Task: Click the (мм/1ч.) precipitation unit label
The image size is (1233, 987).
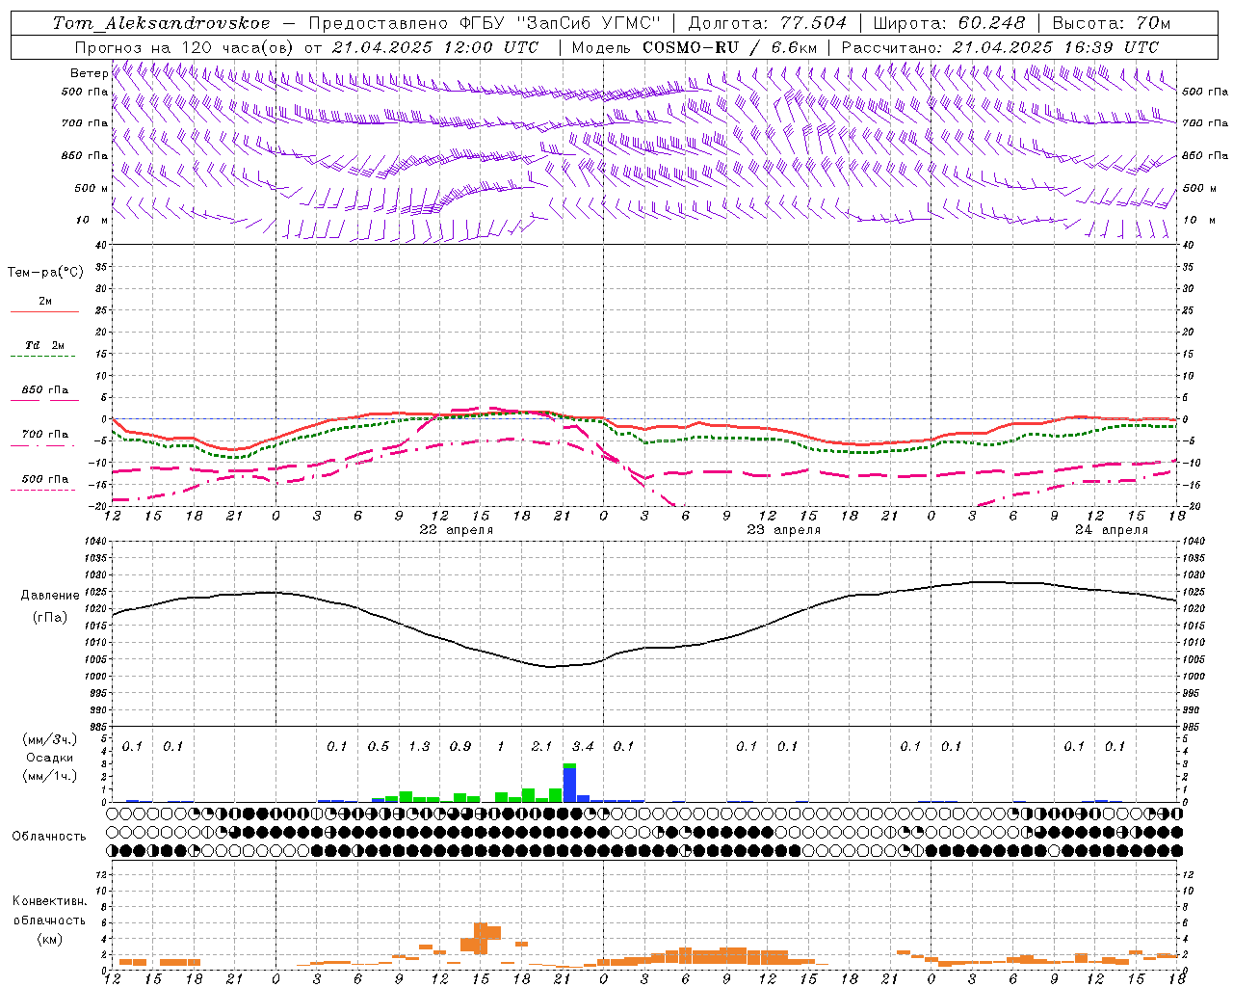Action: point(48,776)
